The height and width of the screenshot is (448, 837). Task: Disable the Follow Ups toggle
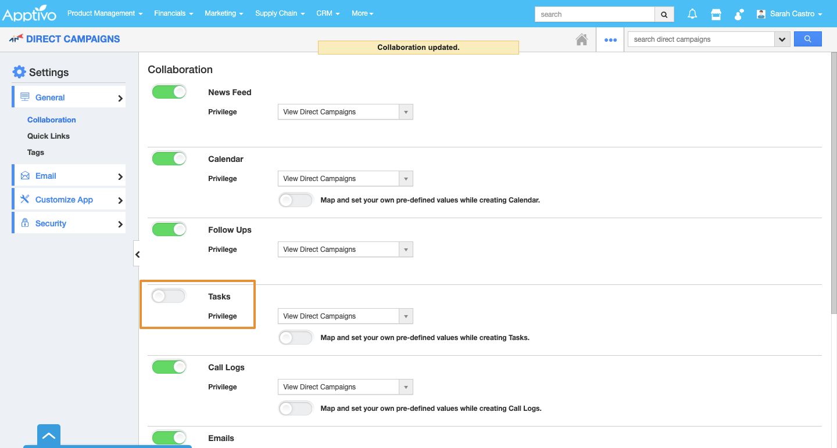(x=169, y=229)
